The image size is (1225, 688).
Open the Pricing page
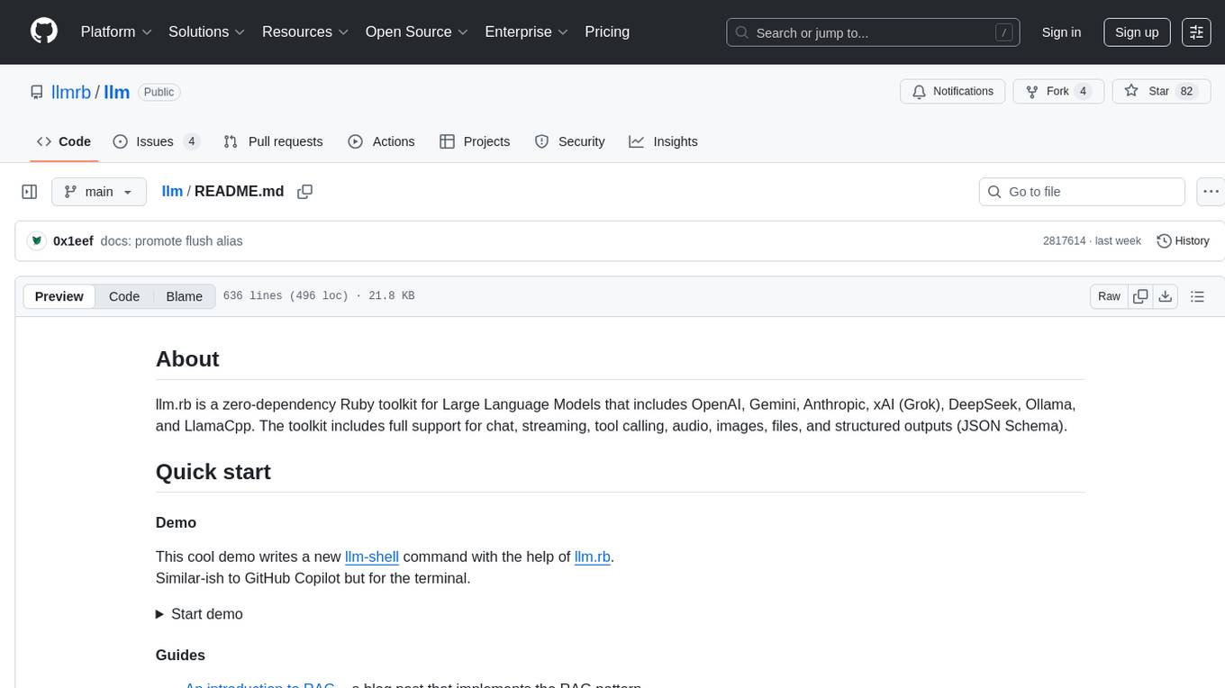(607, 32)
